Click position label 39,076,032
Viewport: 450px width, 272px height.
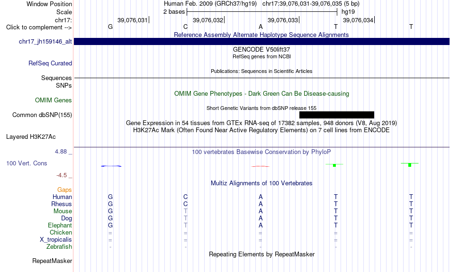208,20
